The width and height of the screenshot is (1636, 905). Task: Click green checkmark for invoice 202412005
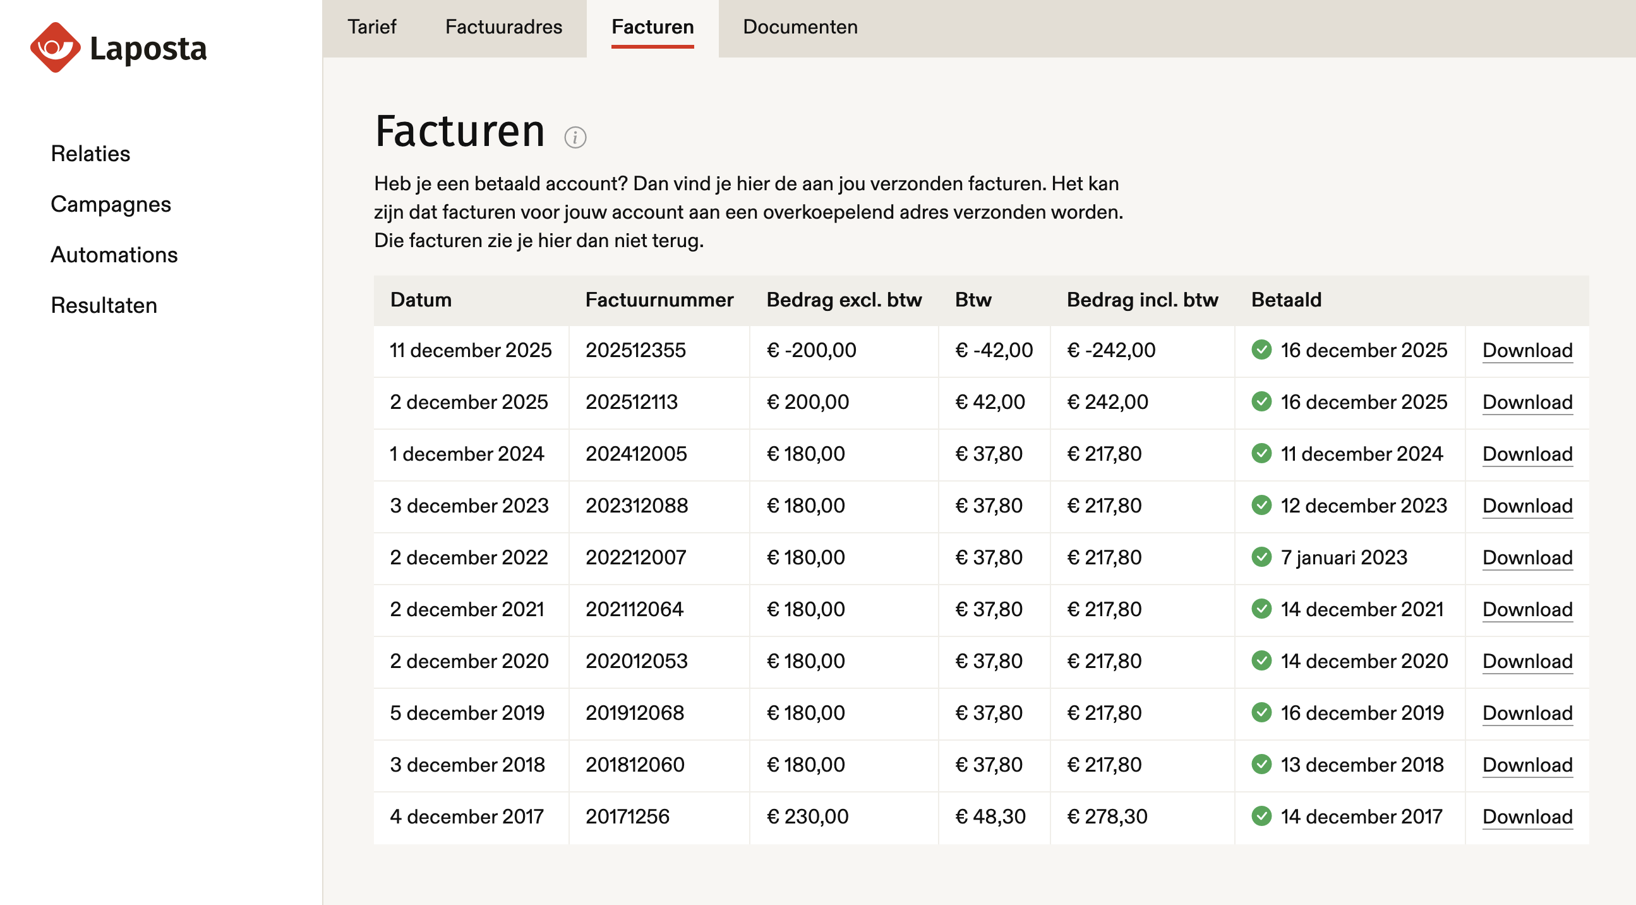click(x=1261, y=453)
